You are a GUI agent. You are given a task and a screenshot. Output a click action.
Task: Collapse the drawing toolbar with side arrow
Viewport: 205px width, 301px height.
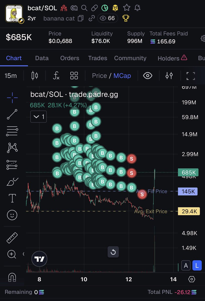(24, 254)
